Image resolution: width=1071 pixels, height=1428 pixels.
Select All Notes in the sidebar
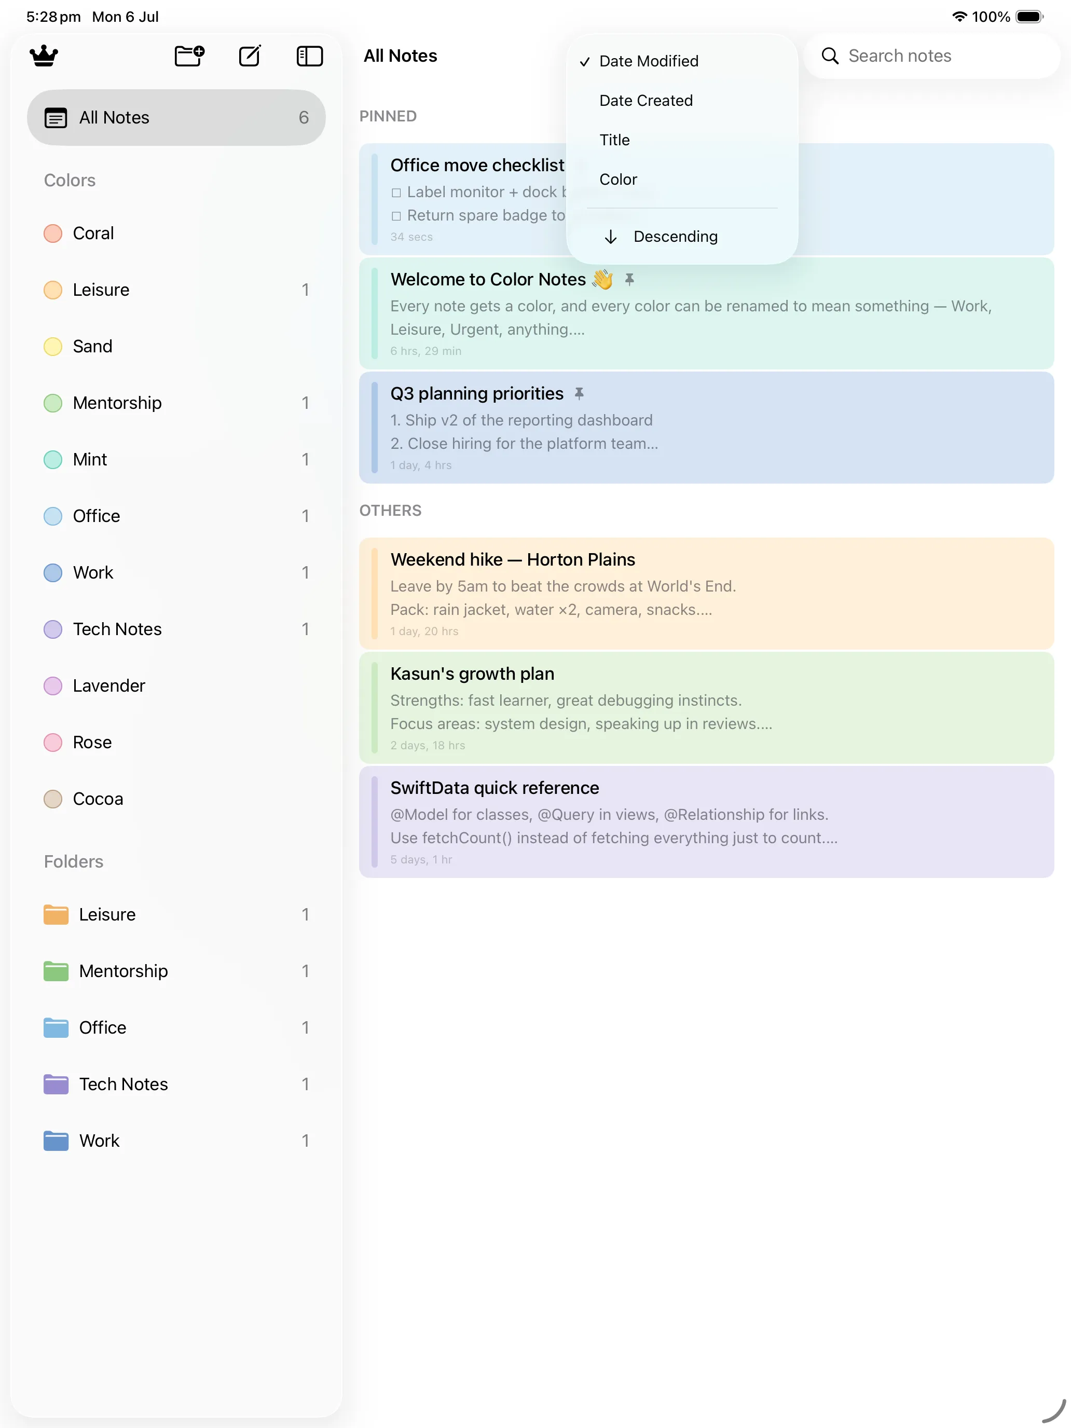coord(176,117)
